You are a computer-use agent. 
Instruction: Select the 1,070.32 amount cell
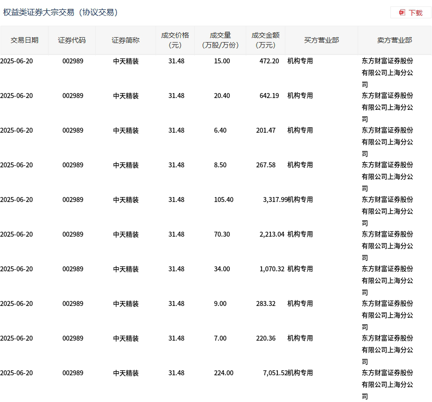click(x=271, y=269)
